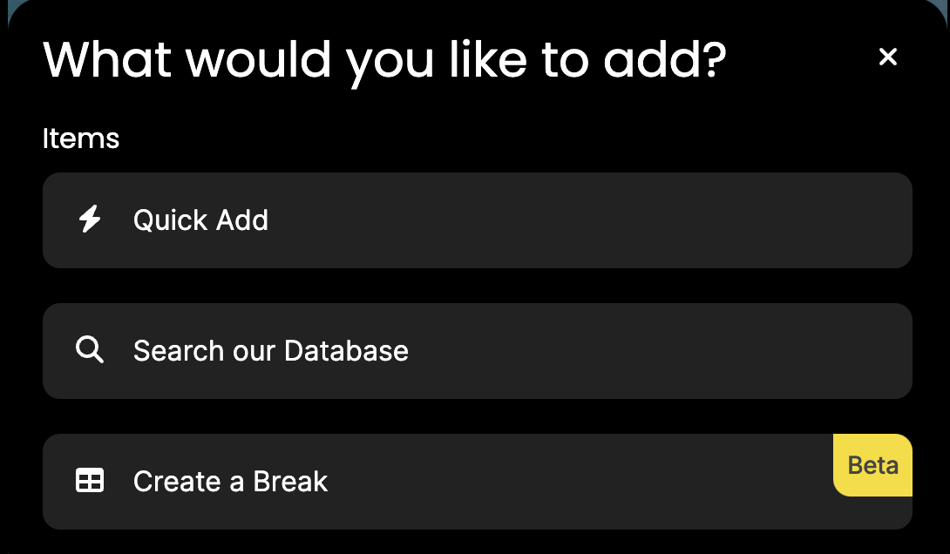Screen dimensions: 950x554
Task: Click the yellow Beta badge
Action: pos(872,465)
